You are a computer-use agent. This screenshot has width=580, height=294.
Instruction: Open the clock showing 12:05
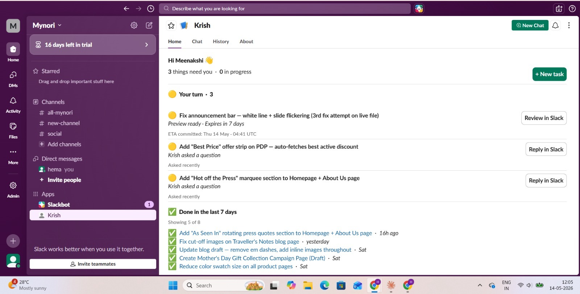click(561, 285)
